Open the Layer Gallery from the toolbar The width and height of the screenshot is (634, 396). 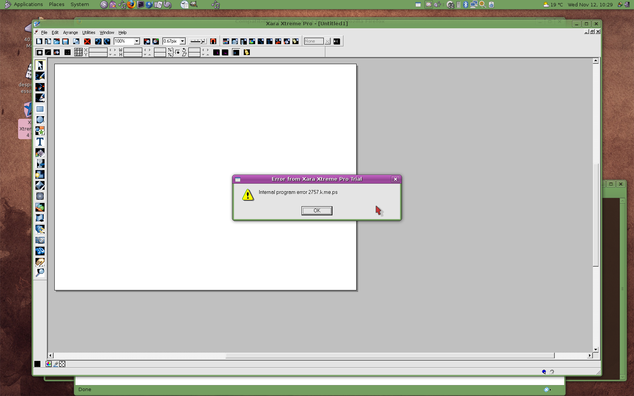[x=235, y=41]
